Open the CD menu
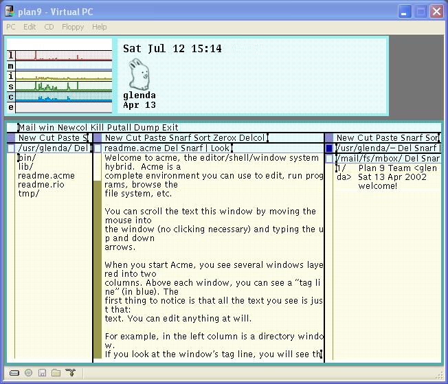 pyautogui.click(x=49, y=27)
